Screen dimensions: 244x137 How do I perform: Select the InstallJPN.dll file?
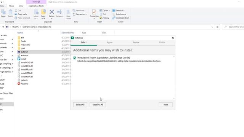(25, 73)
